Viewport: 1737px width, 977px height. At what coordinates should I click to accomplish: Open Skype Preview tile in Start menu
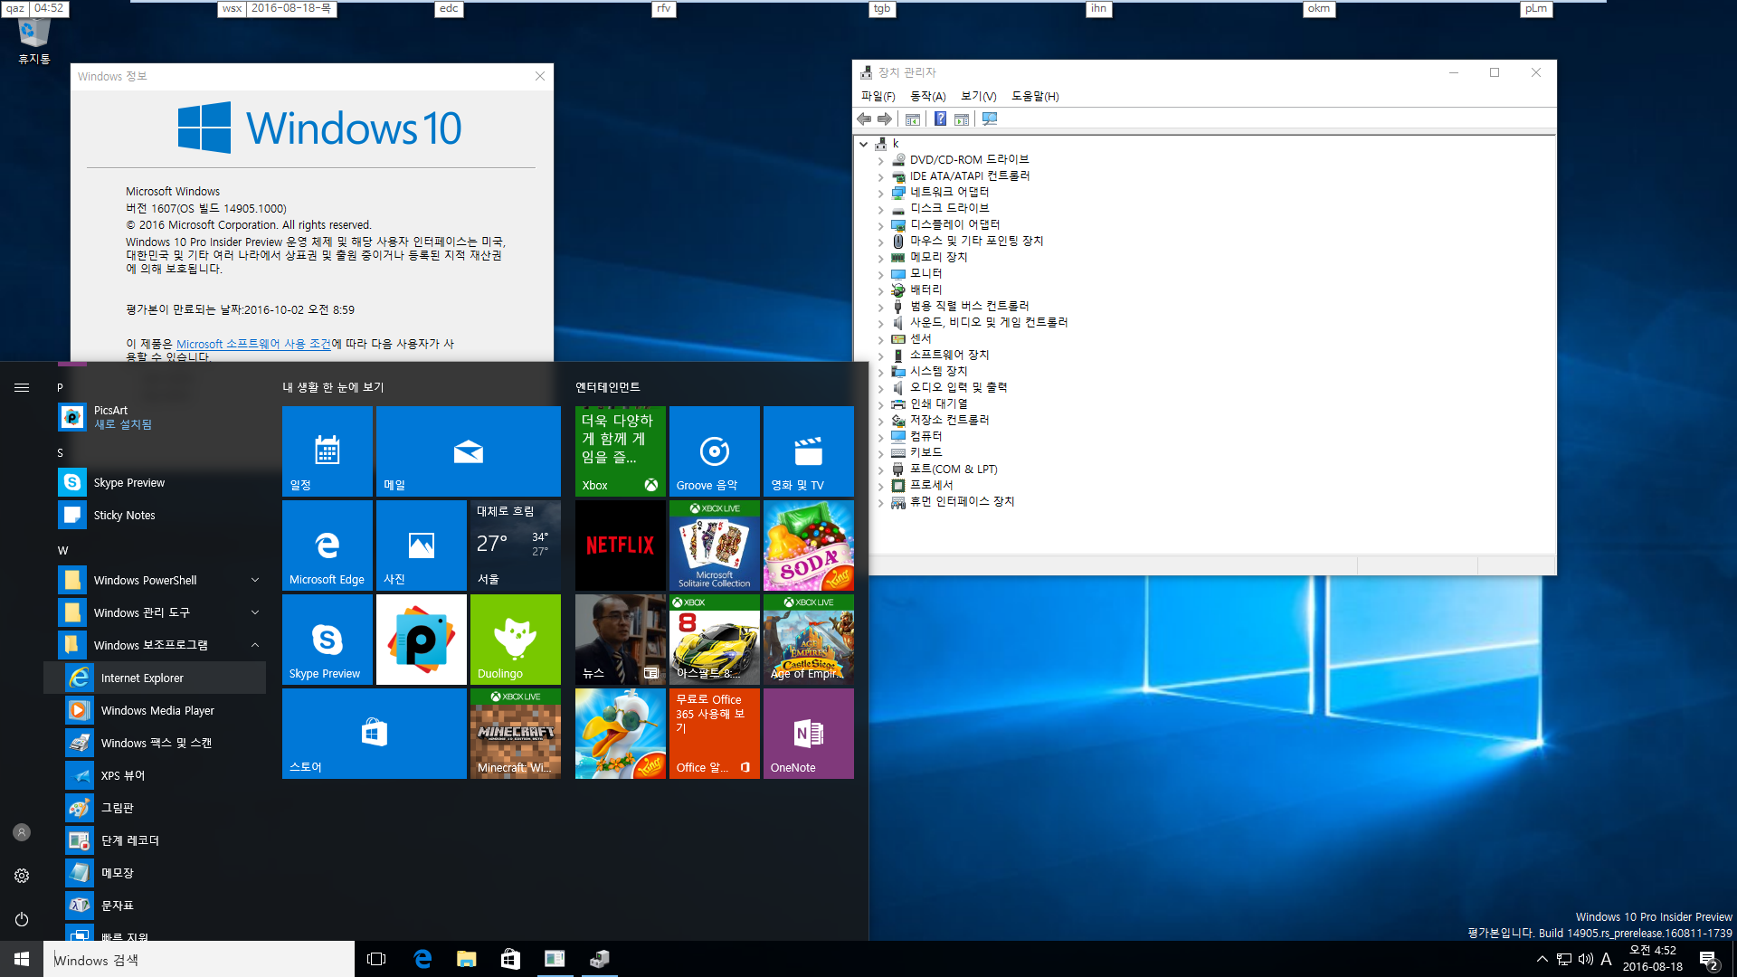(x=327, y=638)
